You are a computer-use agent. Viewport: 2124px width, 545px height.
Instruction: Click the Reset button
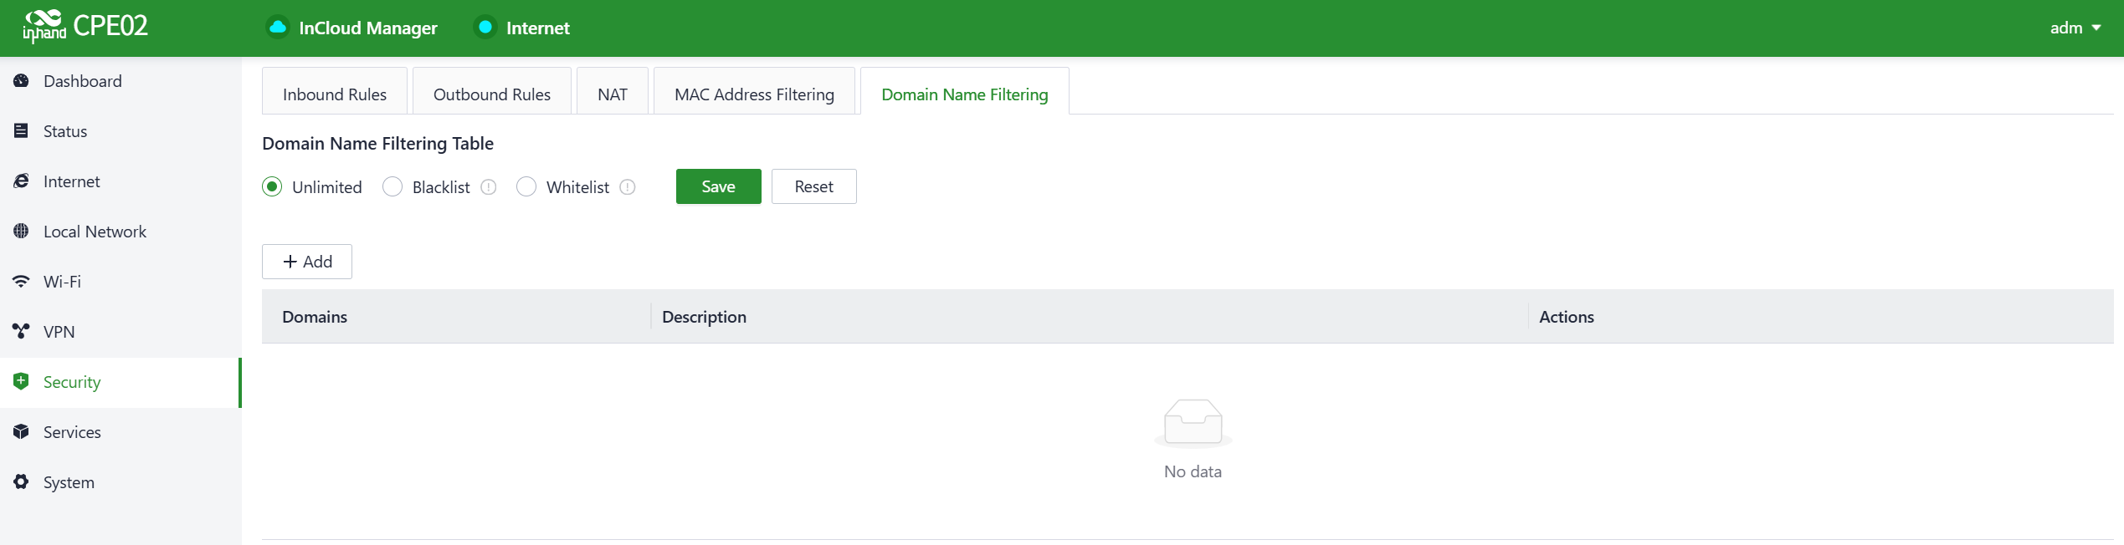813,186
